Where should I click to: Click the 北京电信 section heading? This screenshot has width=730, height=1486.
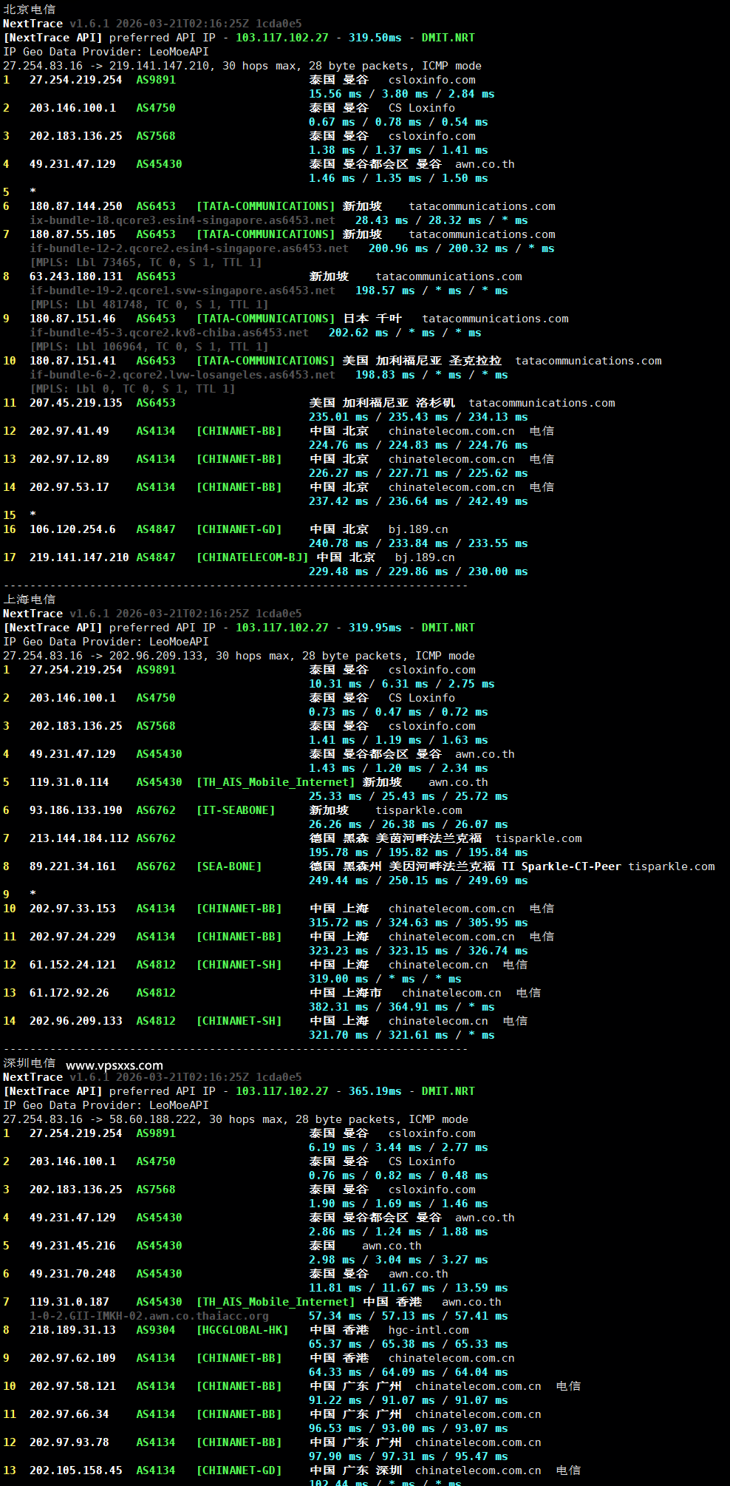pyautogui.click(x=29, y=10)
